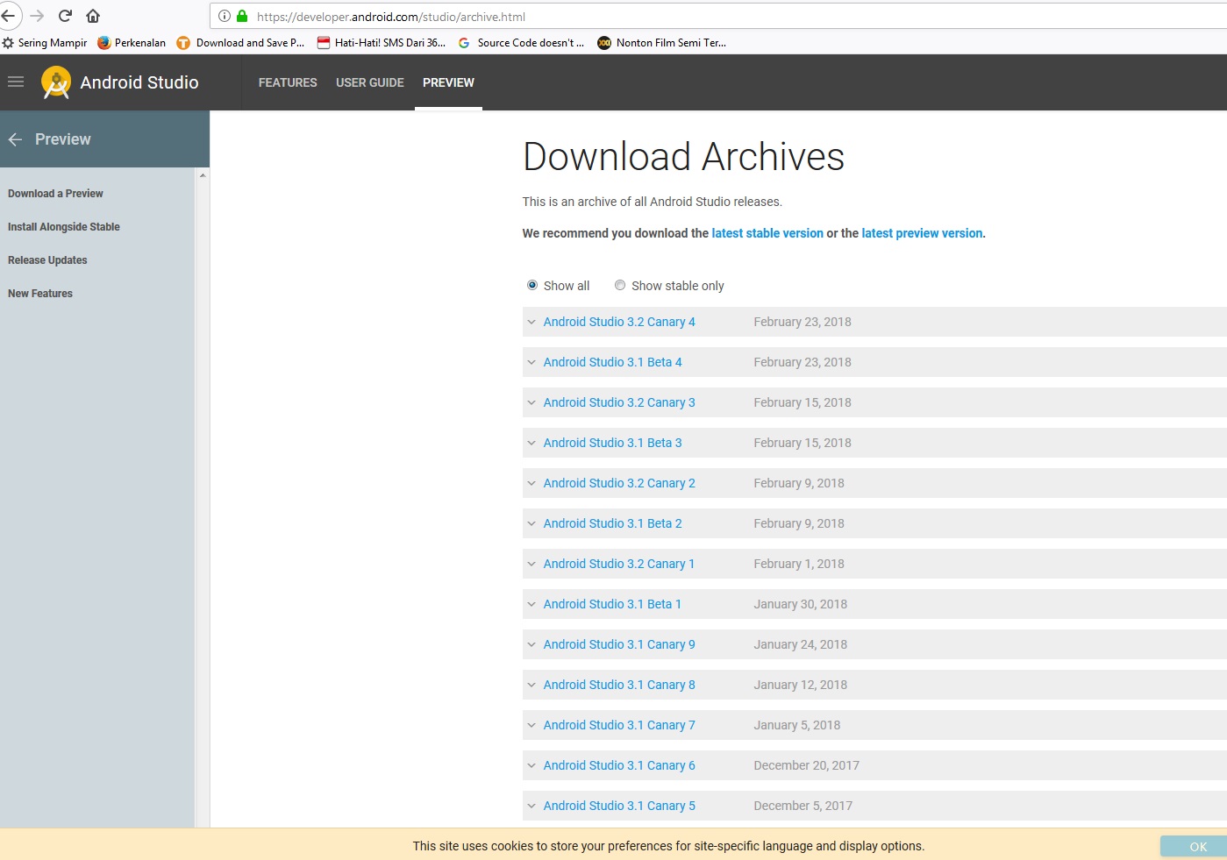The width and height of the screenshot is (1227, 860).
Task: Select the Show stable only option
Action: click(620, 285)
